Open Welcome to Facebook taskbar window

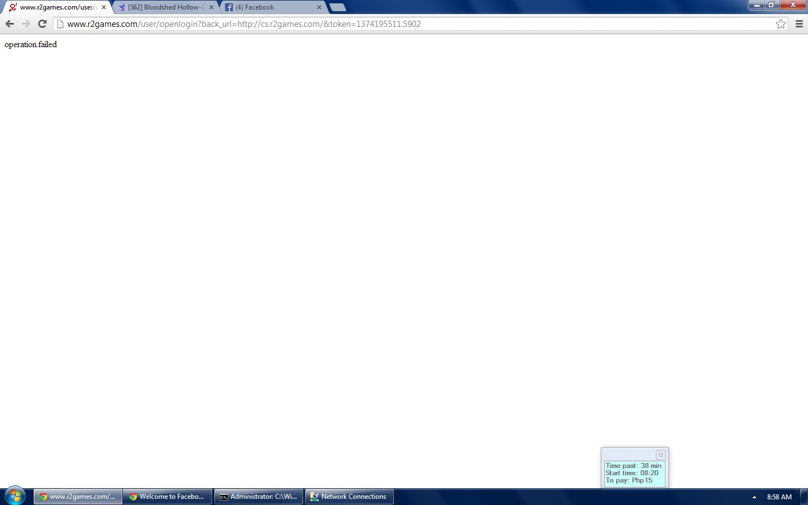click(x=167, y=497)
